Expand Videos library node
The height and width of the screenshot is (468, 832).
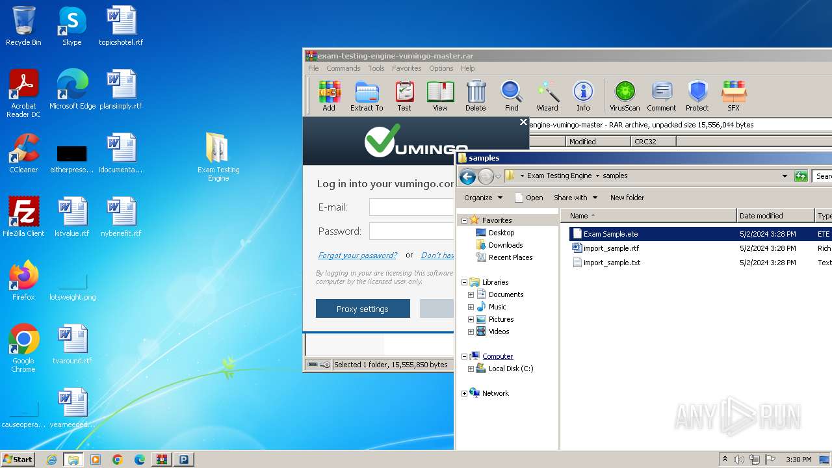coord(471,331)
